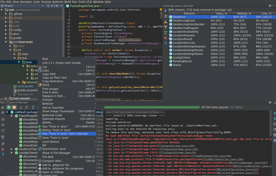
Task: Open Run panel gear settings
Action: point(270,102)
